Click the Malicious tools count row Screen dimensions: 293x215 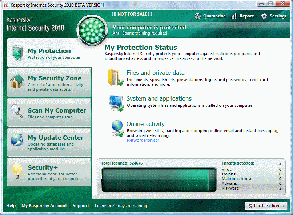pos(251,179)
